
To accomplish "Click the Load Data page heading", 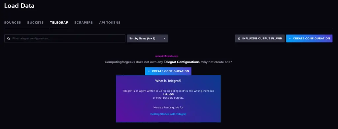I will click(19, 6).
